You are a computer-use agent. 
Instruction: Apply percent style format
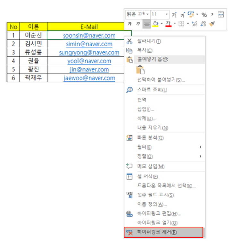coord(204,14)
